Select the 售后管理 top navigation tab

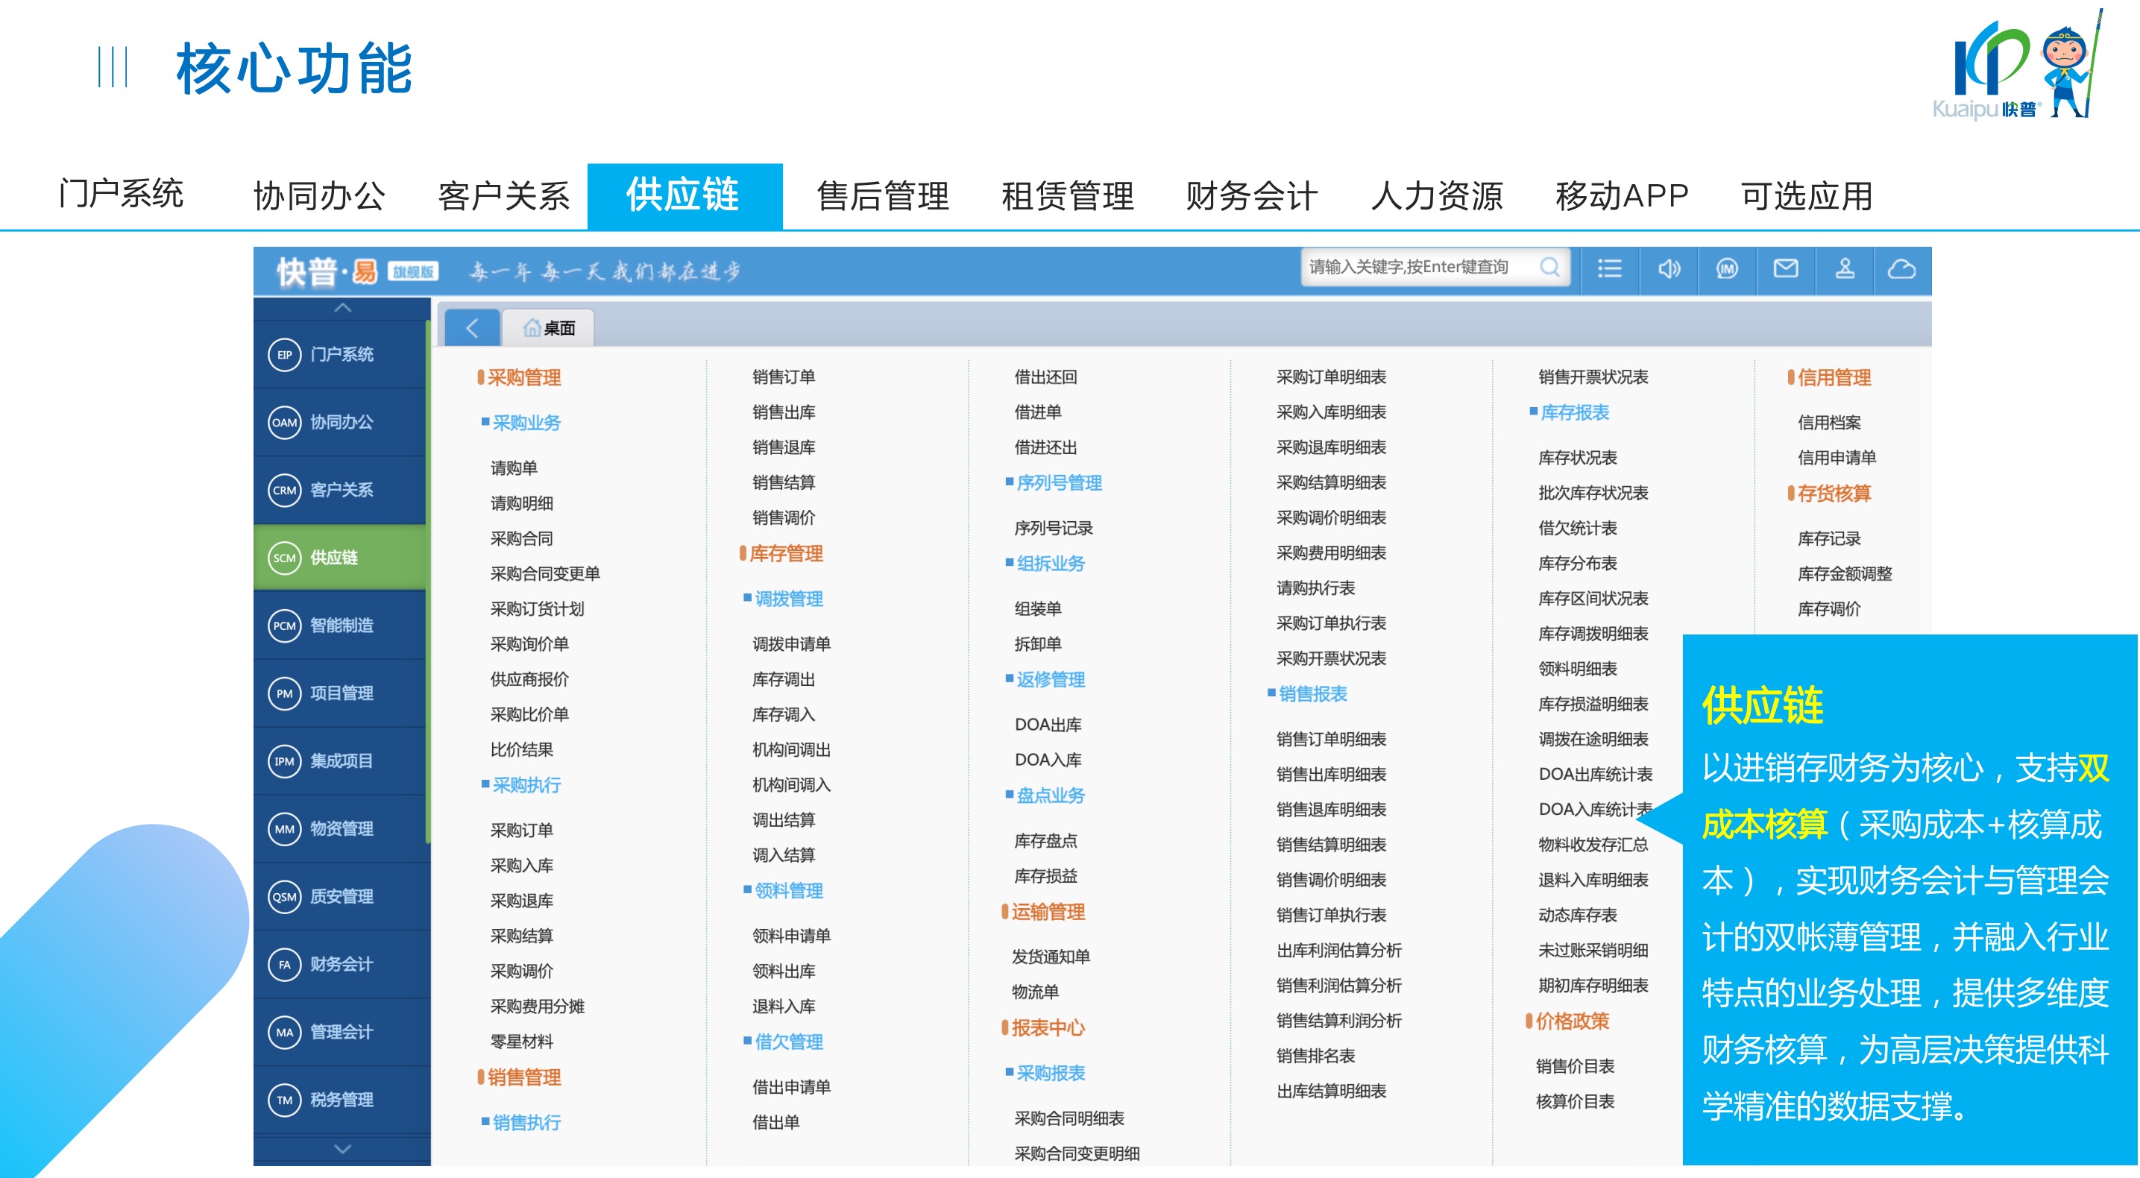tap(882, 196)
